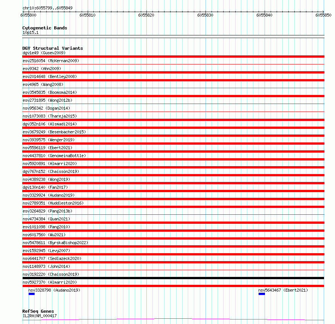Click the black bar under nsv3192220
The width and height of the screenshot is (335, 324).
173,278
